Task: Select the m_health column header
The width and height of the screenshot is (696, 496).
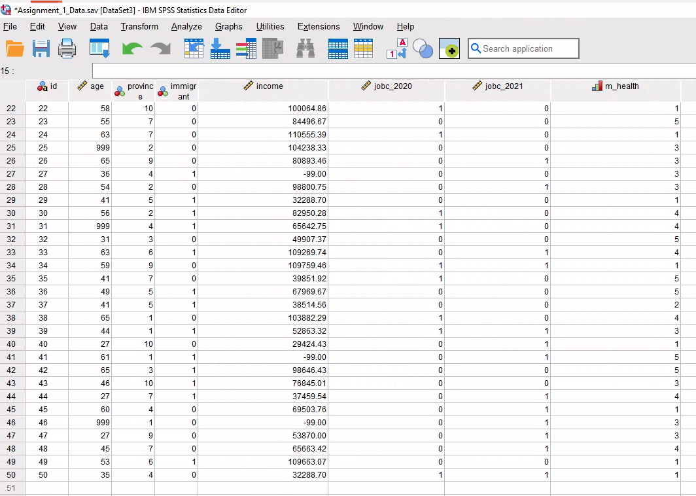Action: coord(615,86)
